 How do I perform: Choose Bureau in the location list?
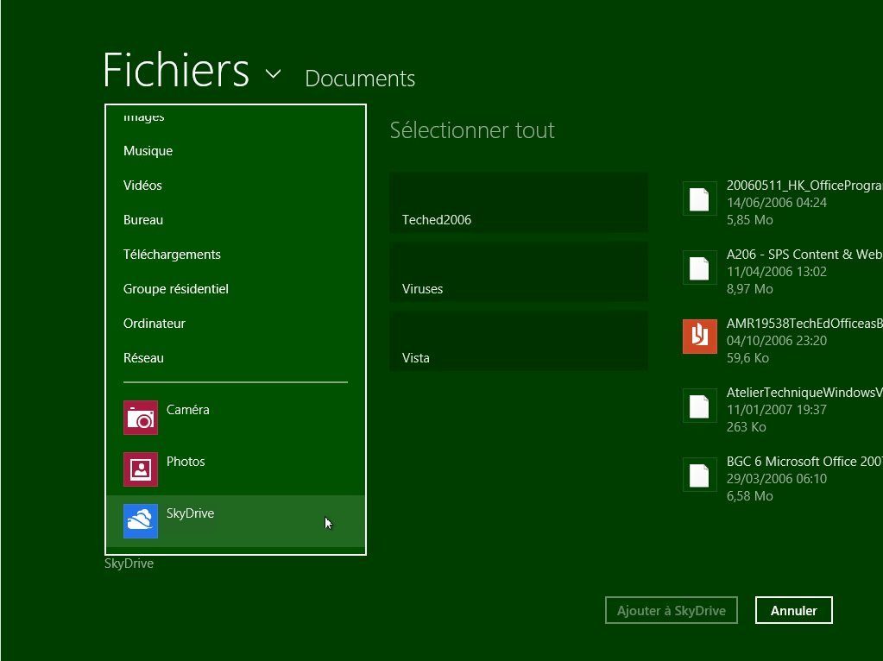tap(143, 219)
